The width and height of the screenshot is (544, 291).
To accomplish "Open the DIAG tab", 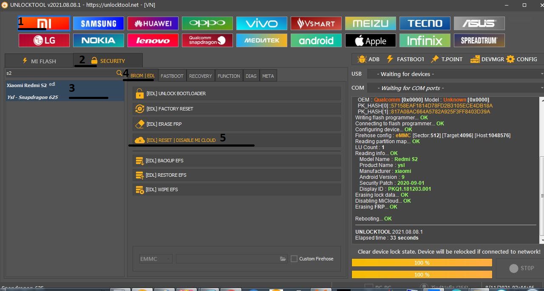I will 251,76.
